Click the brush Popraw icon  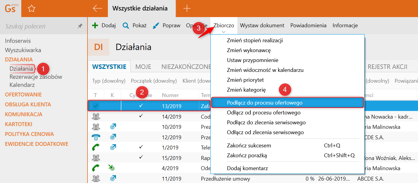156,25
